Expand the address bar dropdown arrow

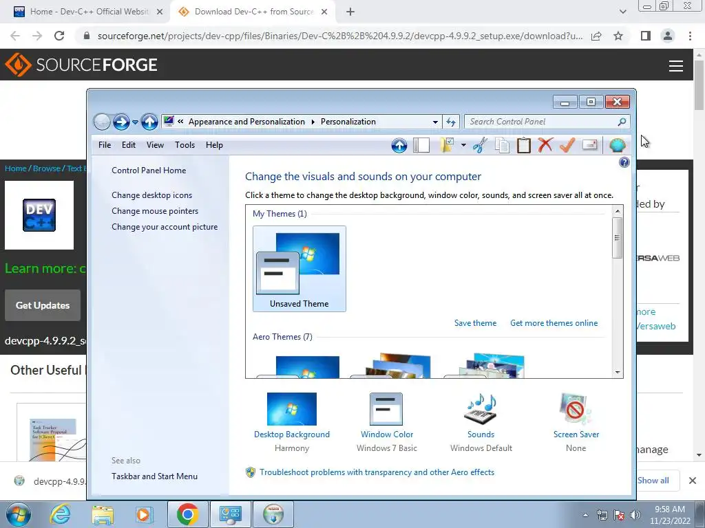click(435, 122)
